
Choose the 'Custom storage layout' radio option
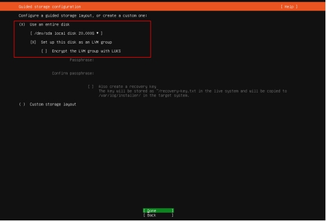[x=48, y=104]
